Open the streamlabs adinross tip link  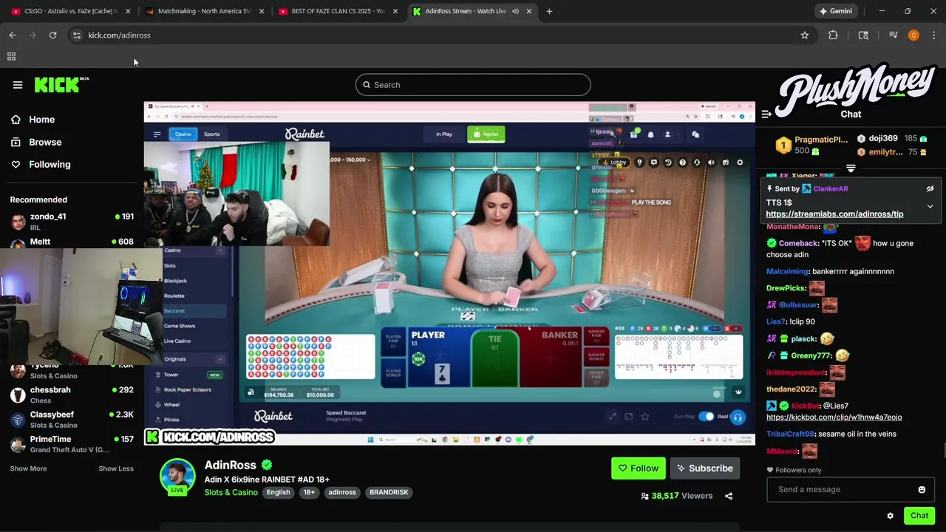tap(834, 214)
